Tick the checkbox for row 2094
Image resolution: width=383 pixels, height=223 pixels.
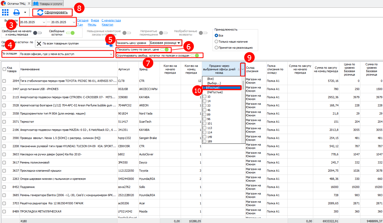[x=4, y=81]
